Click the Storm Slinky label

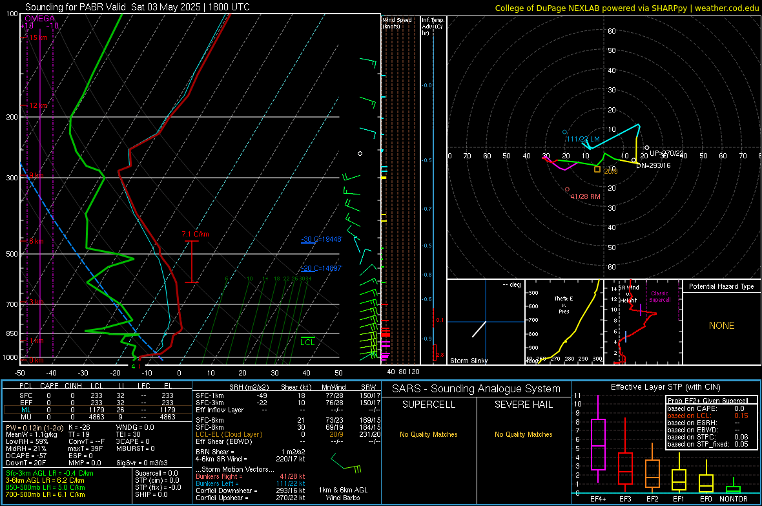click(468, 361)
